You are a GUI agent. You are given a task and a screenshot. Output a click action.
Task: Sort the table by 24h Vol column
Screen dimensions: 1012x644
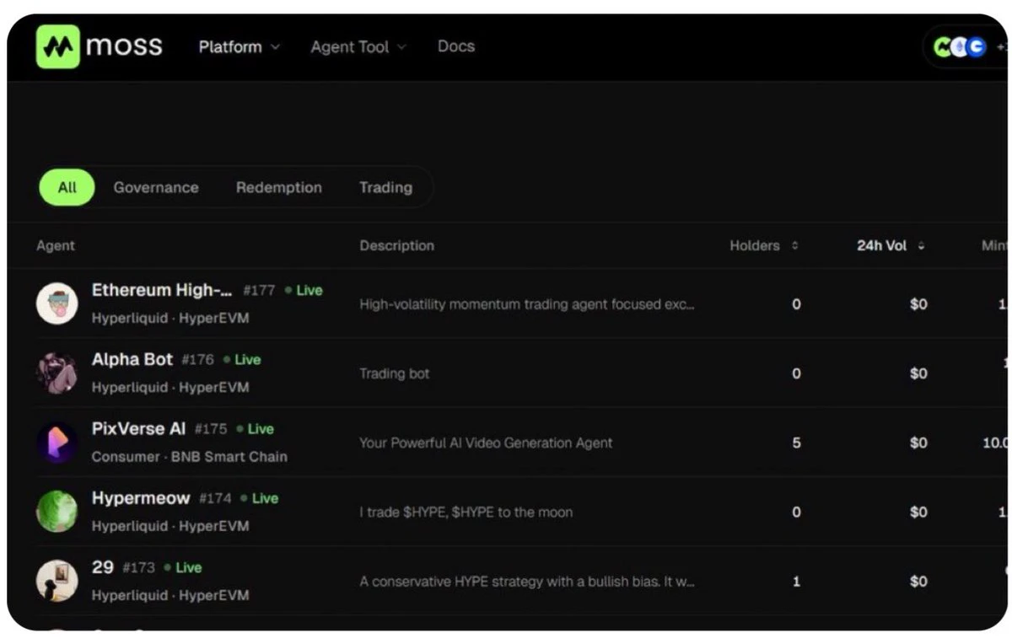(891, 245)
